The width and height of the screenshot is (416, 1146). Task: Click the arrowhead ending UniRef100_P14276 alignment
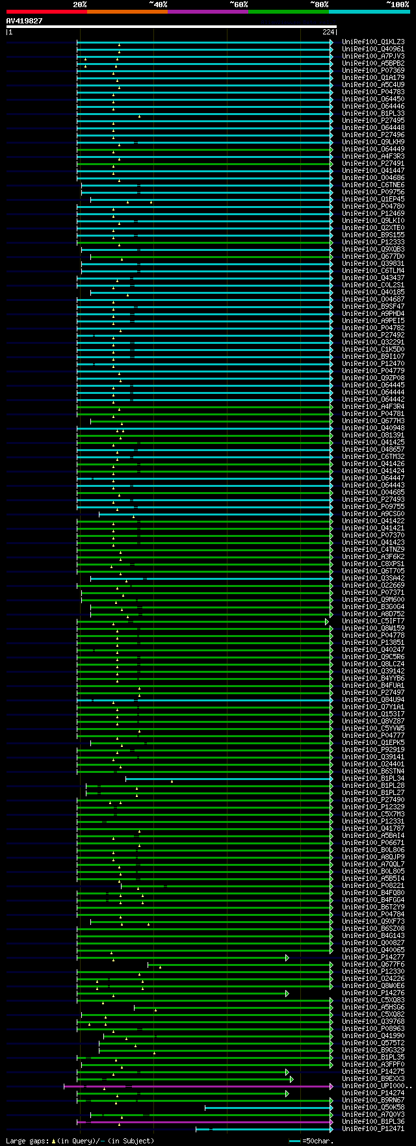click(287, 993)
